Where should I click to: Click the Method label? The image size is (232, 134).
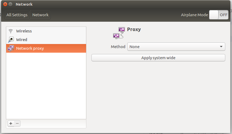pyautogui.click(x=118, y=47)
